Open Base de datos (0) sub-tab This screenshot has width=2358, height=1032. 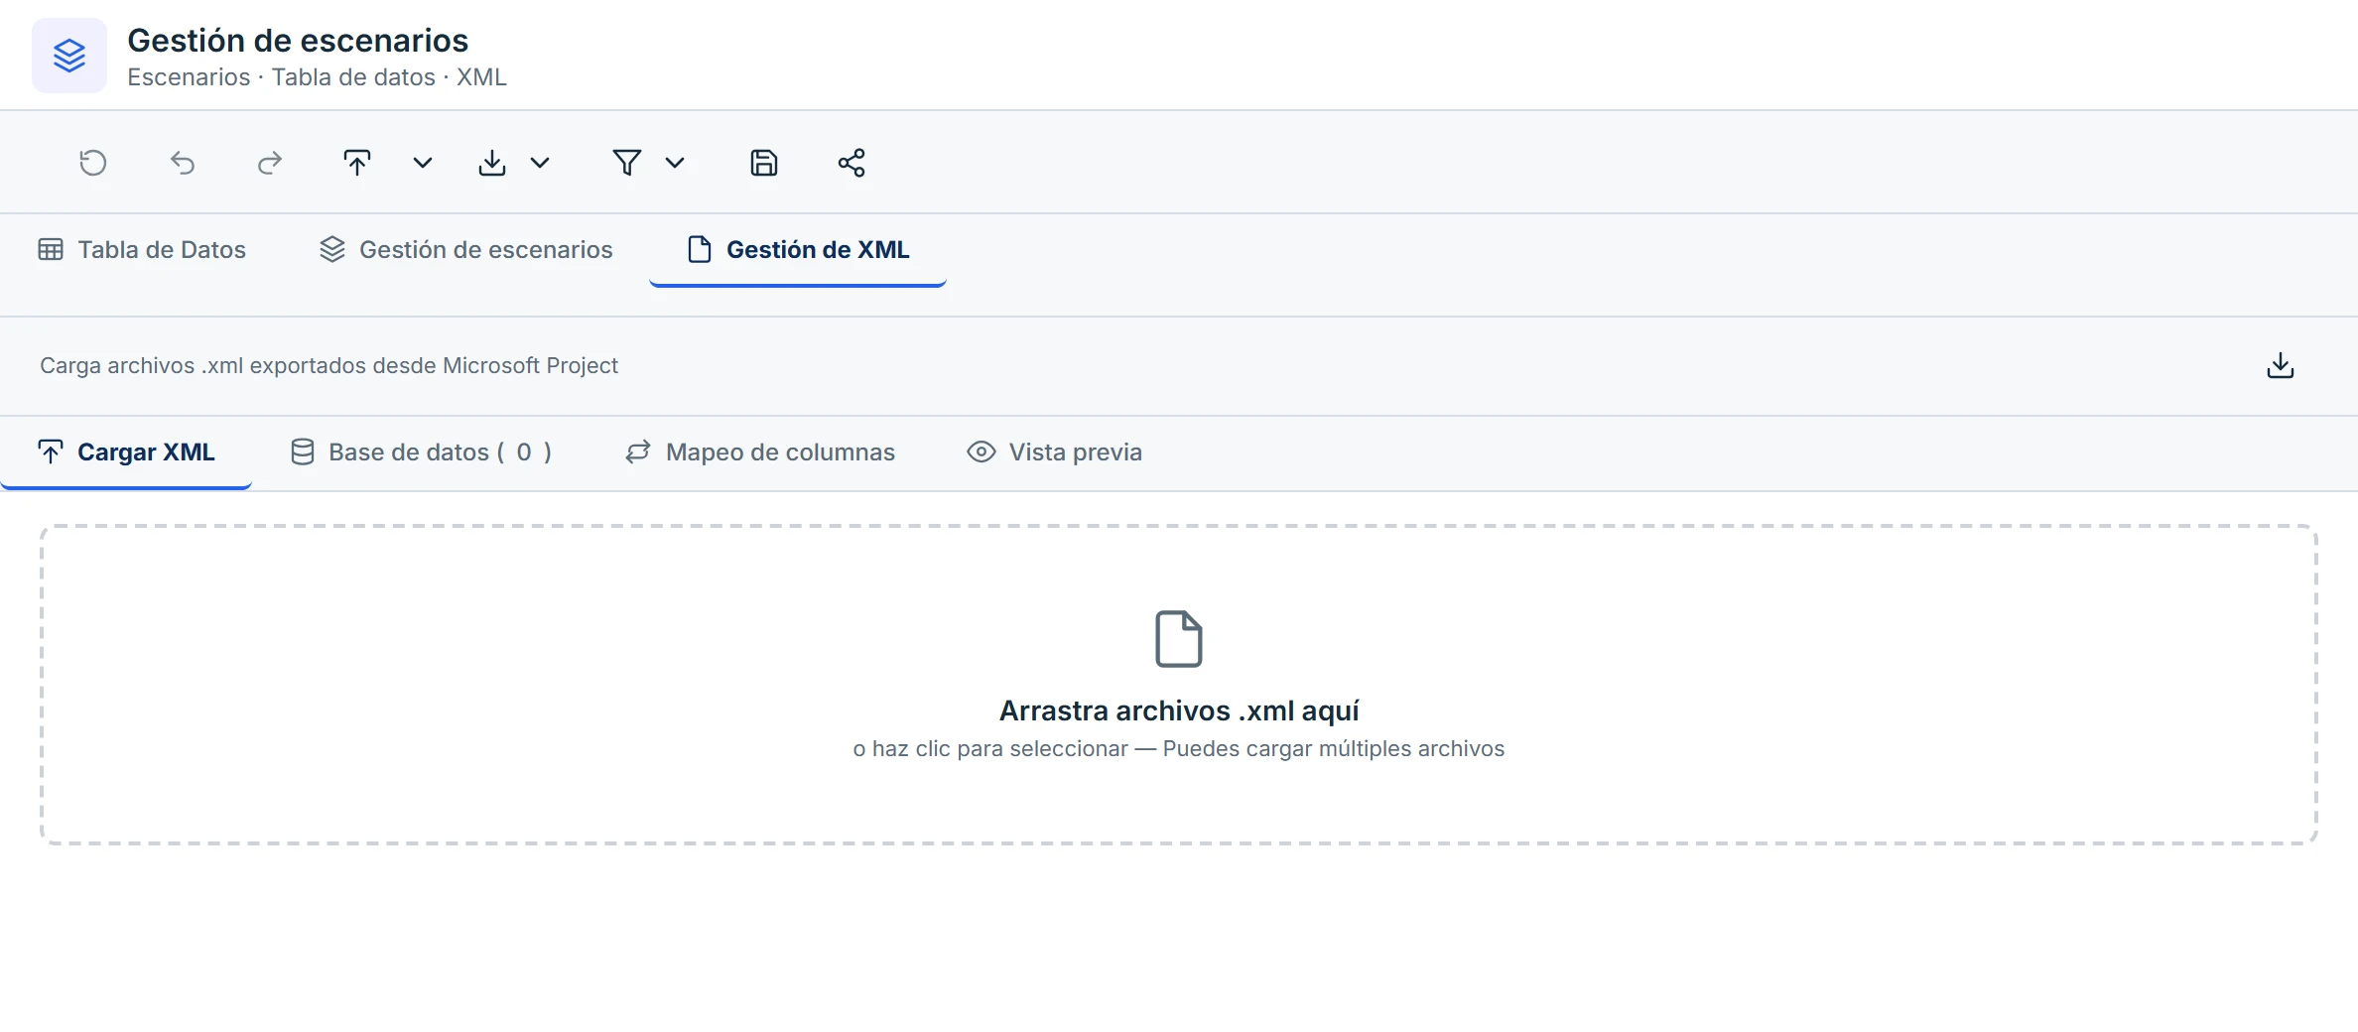tap(421, 452)
